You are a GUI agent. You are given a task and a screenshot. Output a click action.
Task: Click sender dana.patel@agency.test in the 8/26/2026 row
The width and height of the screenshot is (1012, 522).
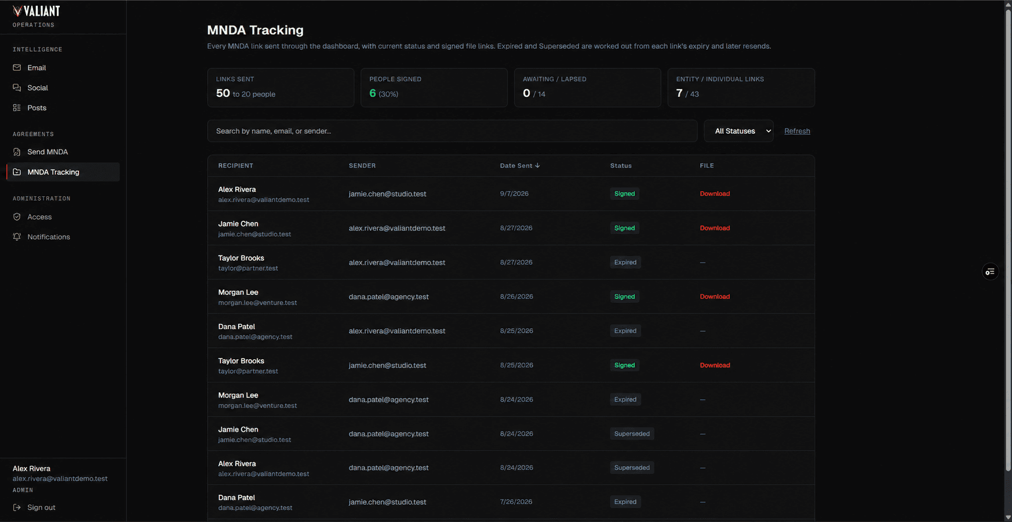pyautogui.click(x=389, y=297)
